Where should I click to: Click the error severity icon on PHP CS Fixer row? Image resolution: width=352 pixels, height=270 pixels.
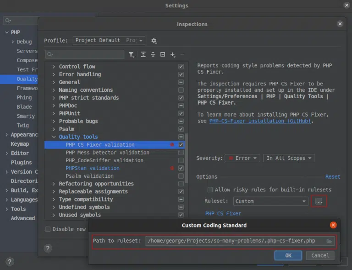click(x=172, y=144)
